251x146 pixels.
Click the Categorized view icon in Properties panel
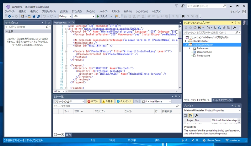click(x=186, y=116)
